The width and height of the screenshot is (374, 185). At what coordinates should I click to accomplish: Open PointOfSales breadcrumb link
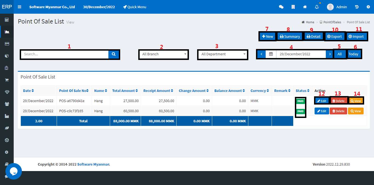coord(330,22)
